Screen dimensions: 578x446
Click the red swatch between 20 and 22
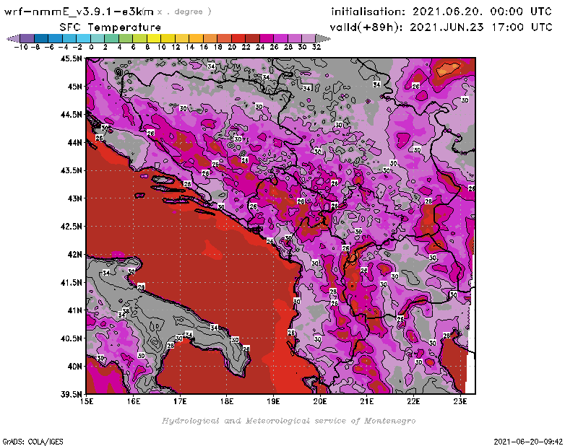pos(238,38)
